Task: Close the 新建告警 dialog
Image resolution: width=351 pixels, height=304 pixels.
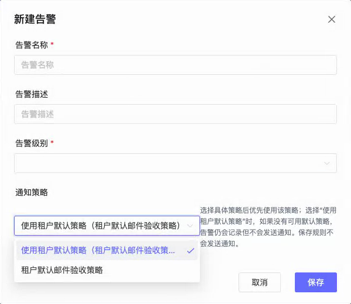Action: click(x=332, y=19)
